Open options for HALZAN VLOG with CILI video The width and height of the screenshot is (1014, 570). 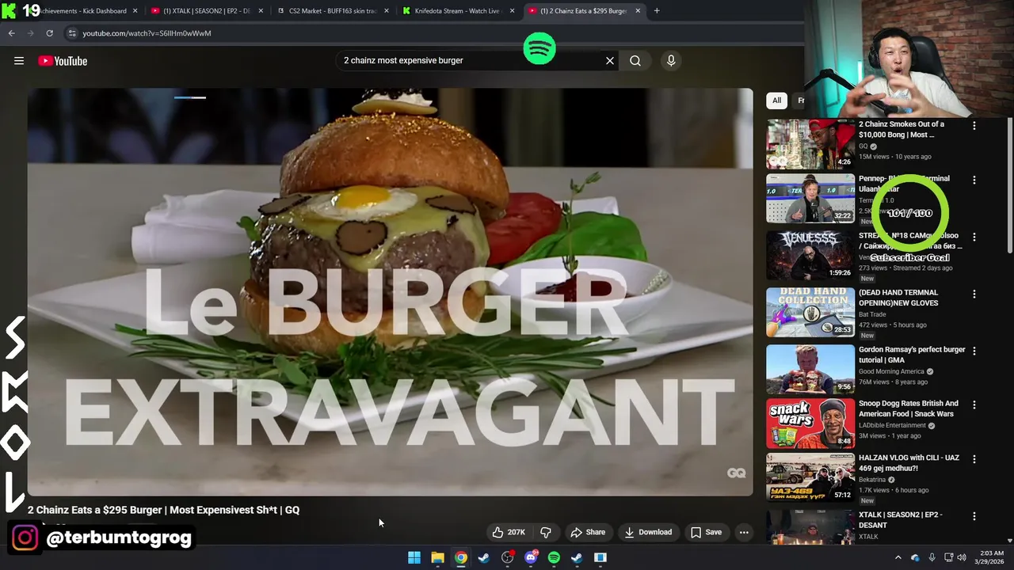974,458
